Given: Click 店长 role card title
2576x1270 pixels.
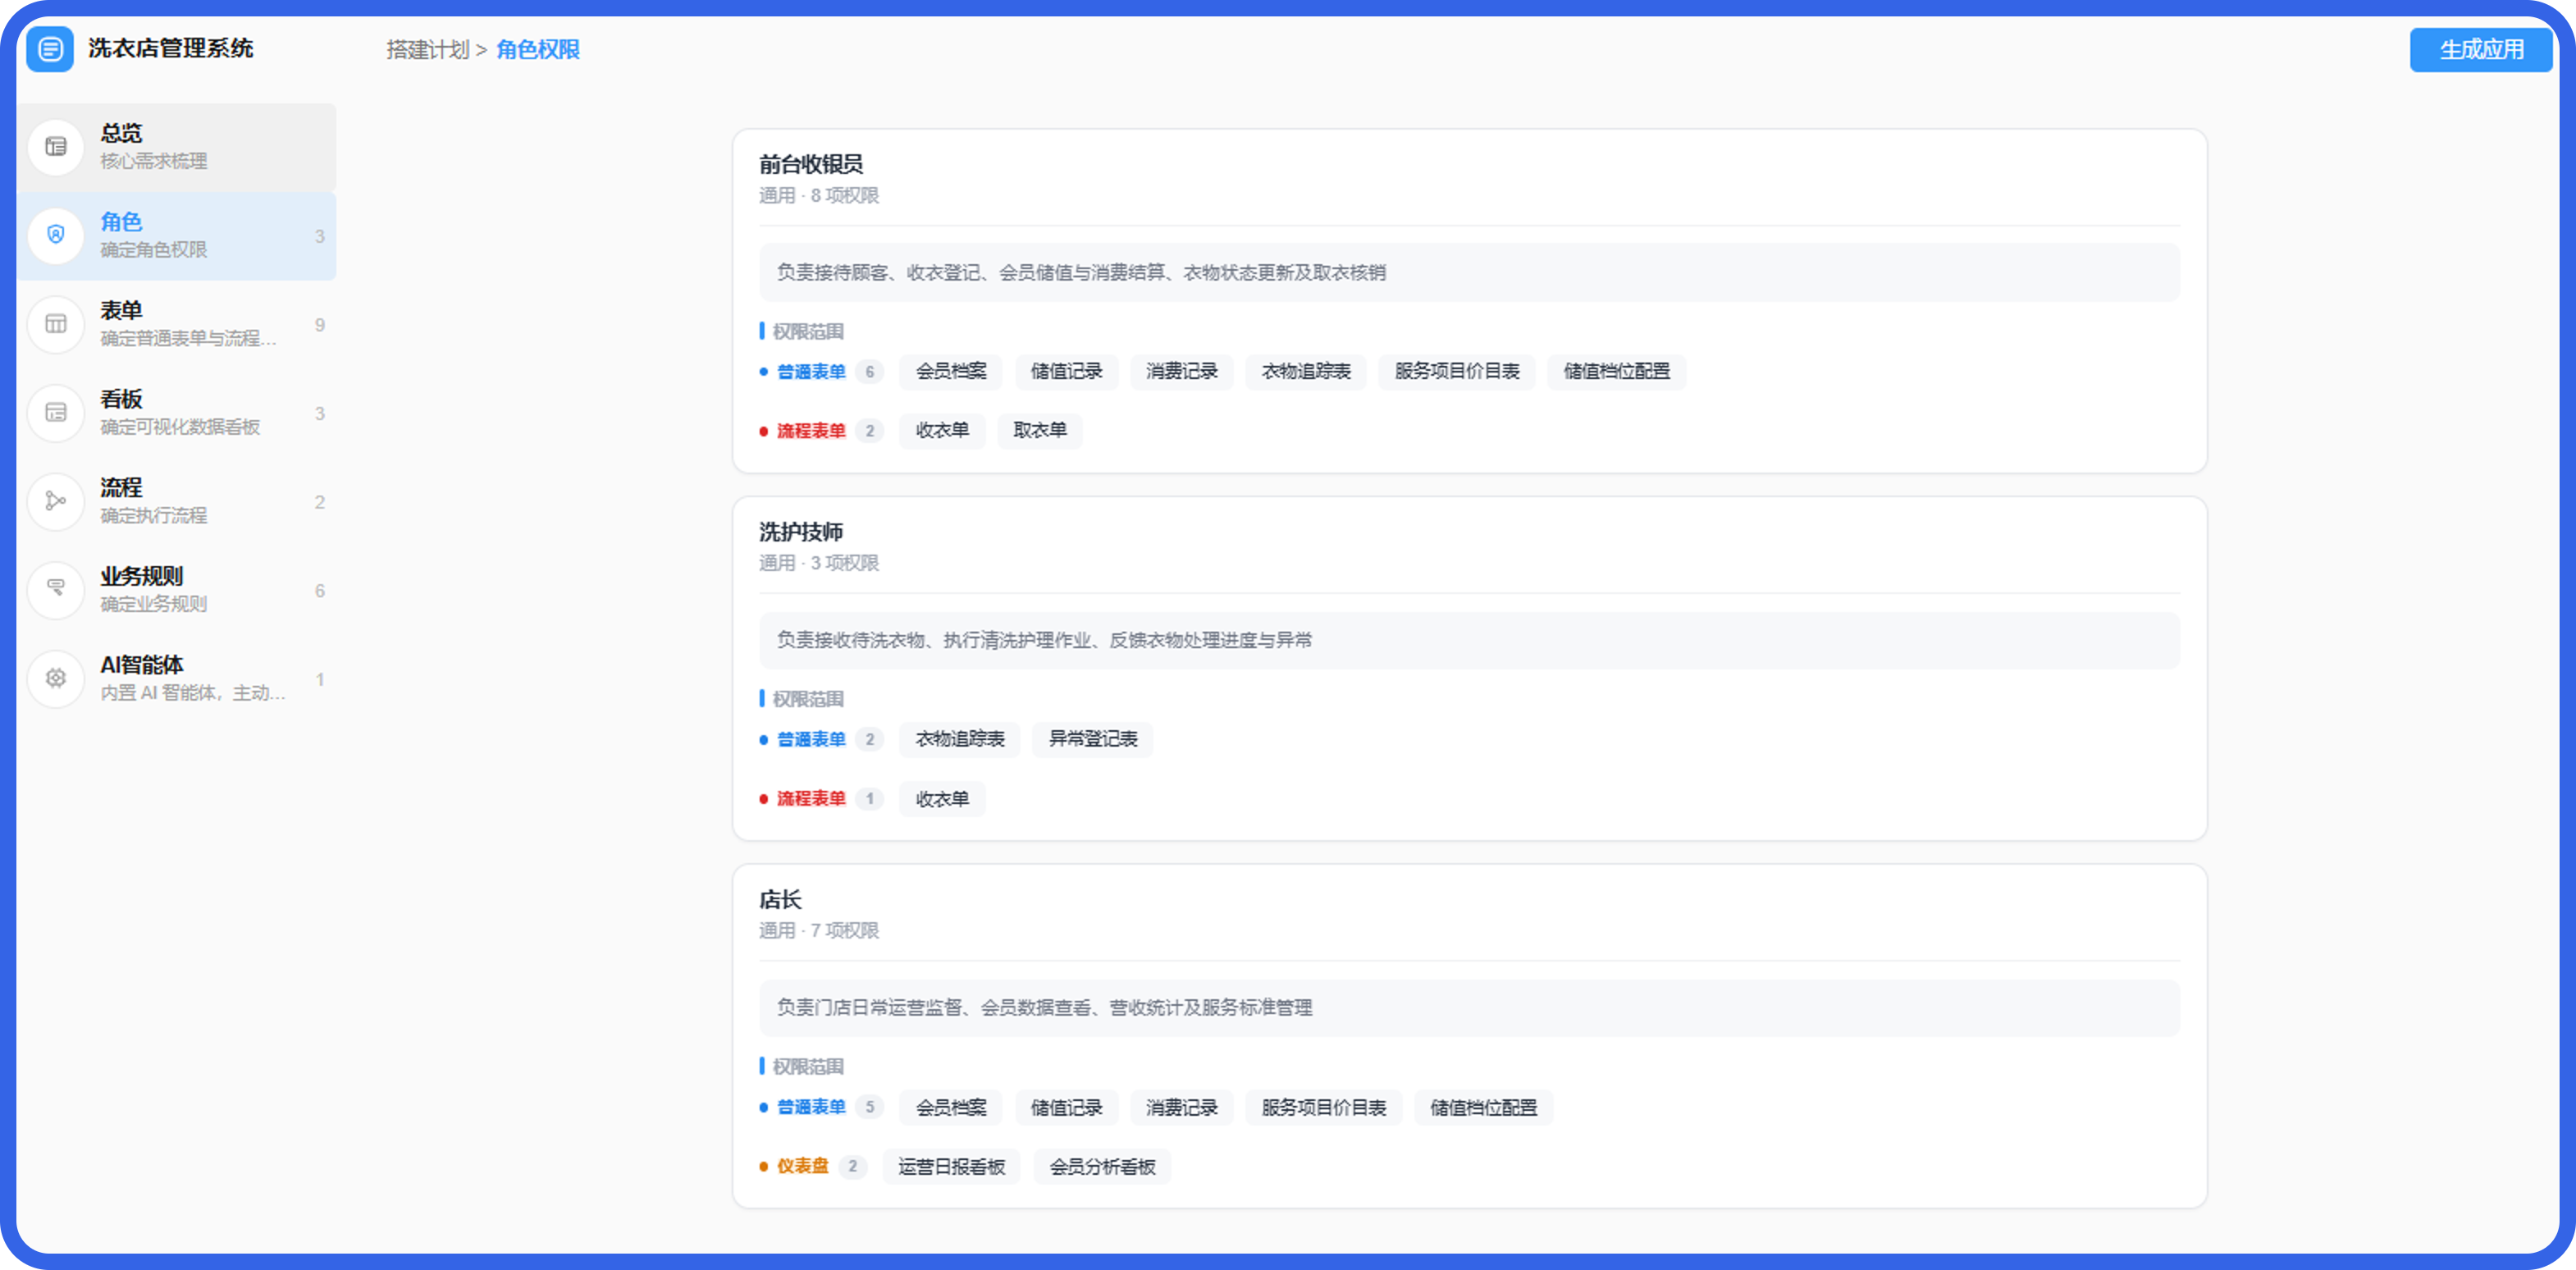Looking at the screenshot, I should tap(780, 900).
